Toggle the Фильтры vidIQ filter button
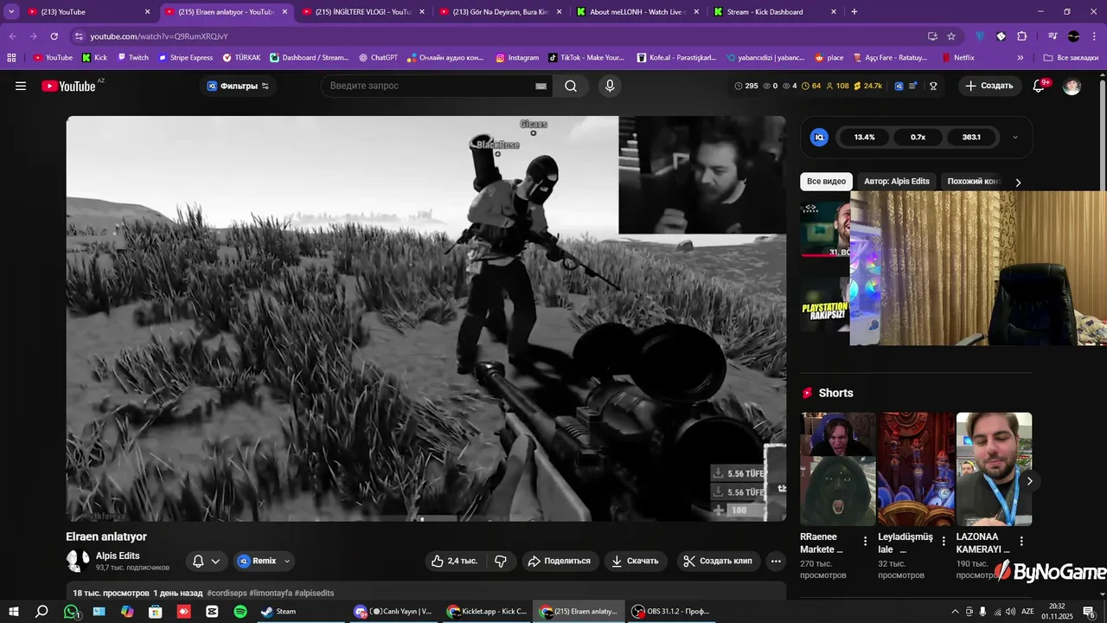 pyautogui.click(x=238, y=86)
